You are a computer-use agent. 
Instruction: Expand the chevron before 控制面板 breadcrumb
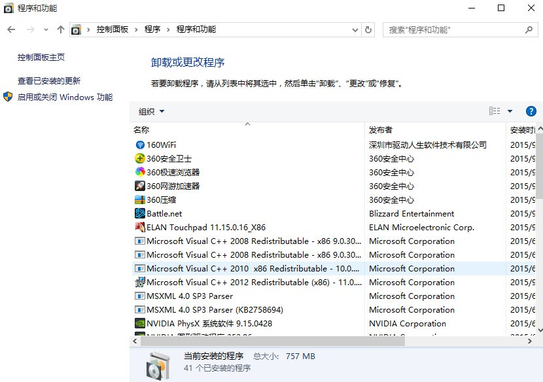click(x=89, y=30)
